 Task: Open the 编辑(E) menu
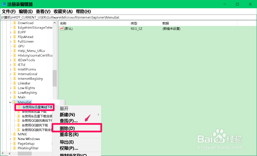(x=26, y=12)
